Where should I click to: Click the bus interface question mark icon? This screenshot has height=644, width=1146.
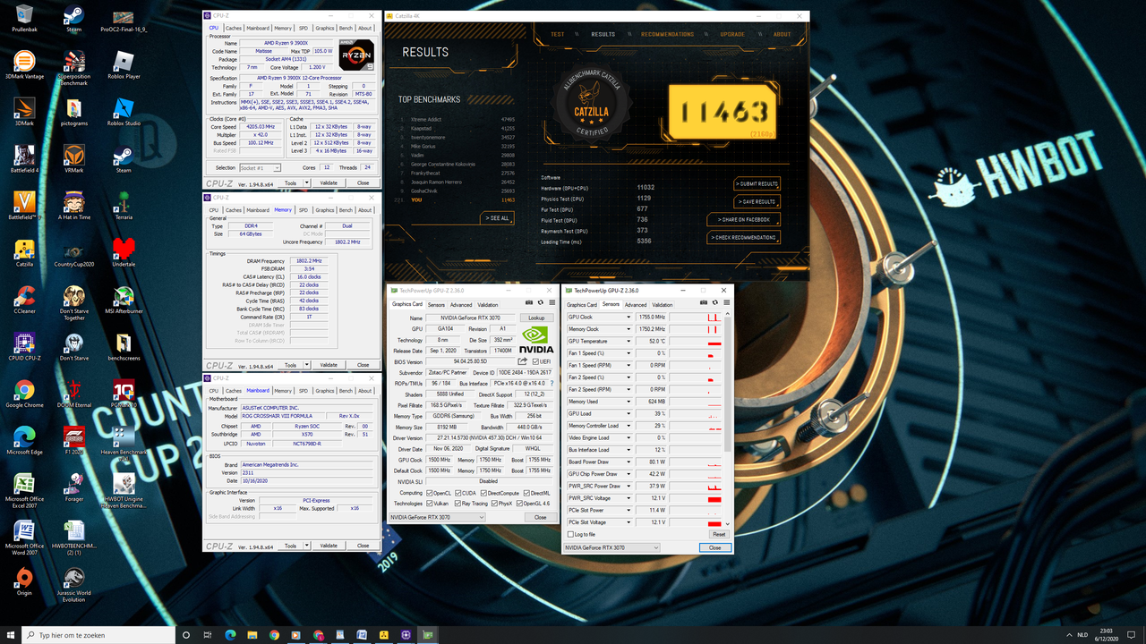(550, 383)
